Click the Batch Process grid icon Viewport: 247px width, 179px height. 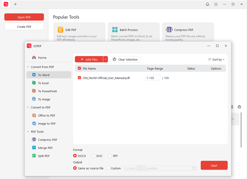coord(115,30)
